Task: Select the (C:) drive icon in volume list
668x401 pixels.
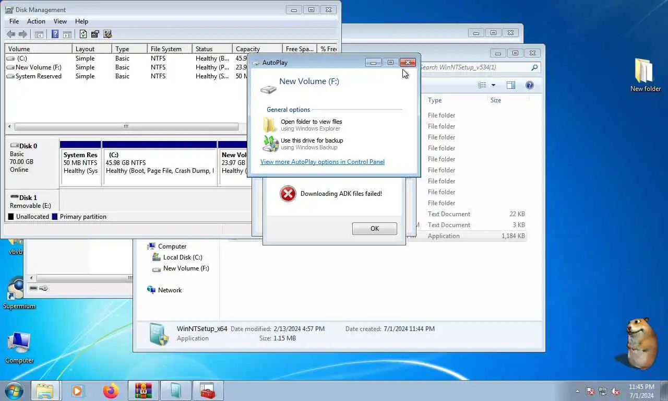Action: (10, 58)
